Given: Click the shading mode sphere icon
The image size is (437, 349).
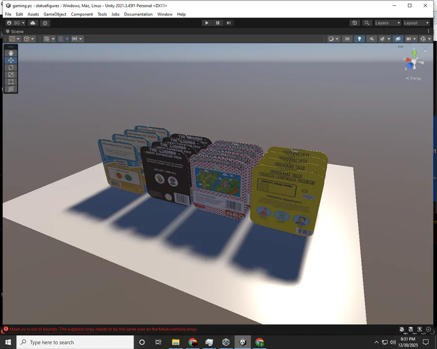Looking at the screenshot, I should 331,39.
